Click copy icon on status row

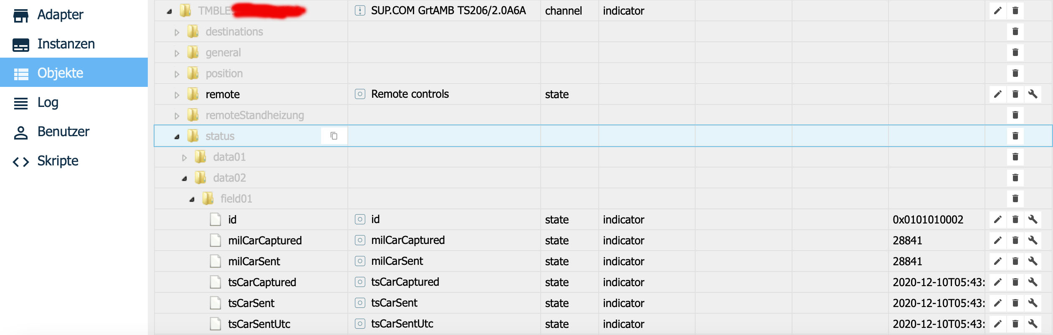pos(334,136)
